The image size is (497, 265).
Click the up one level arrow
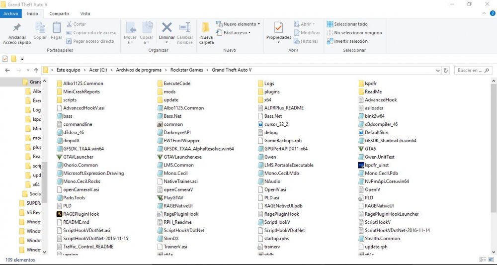click(36, 71)
